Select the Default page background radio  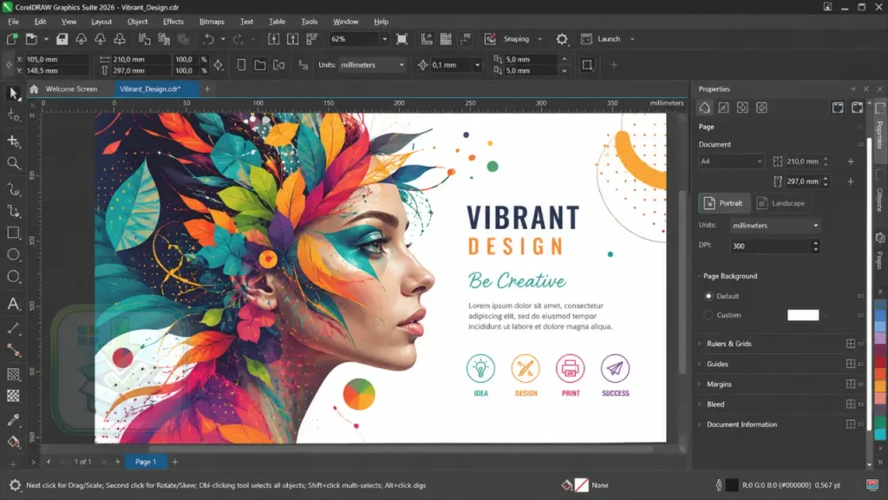click(x=708, y=296)
